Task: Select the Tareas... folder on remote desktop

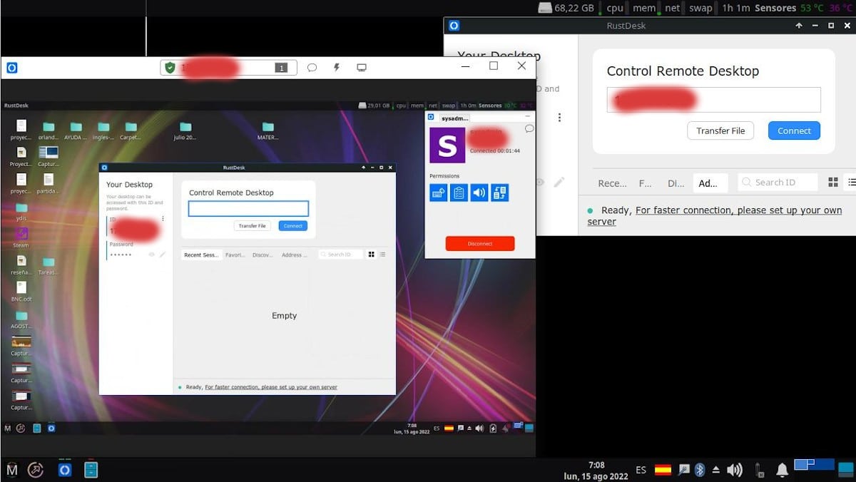Action: pyautogui.click(x=49, y=266)
